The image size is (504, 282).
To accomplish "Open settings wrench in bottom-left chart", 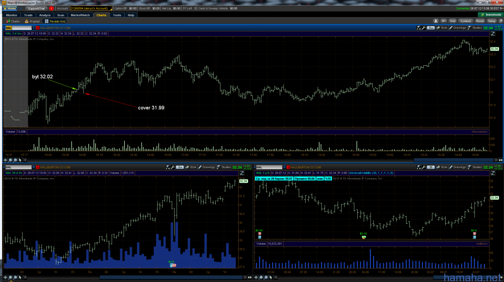I will pyautogui.click(x=173, y=167).
